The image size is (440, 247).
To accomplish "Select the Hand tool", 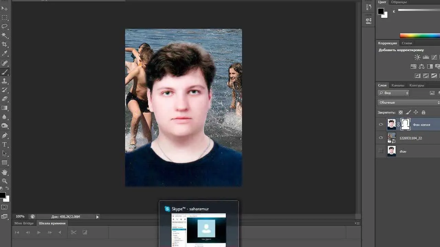I will click(x=5, y=172).
